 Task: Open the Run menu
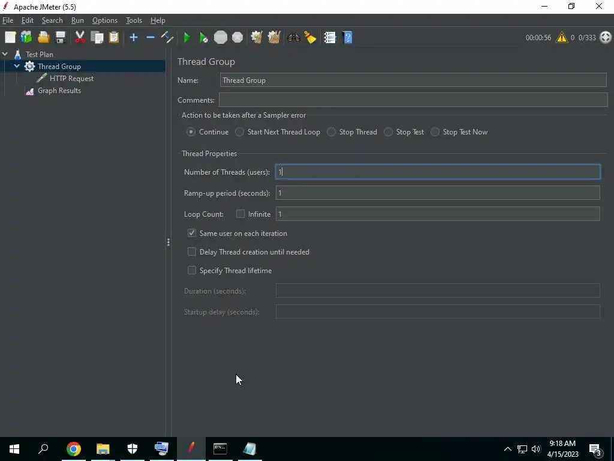coord(77,20)
